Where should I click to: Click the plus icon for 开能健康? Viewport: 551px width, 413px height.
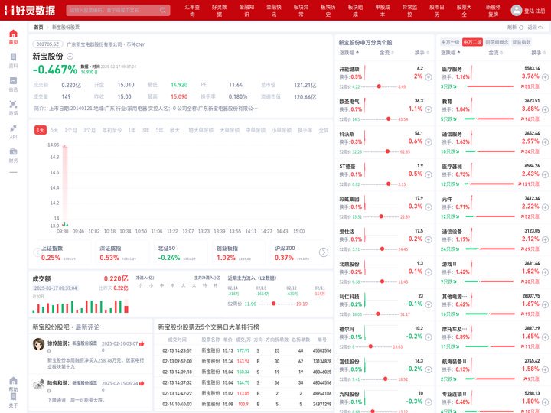(x=429, y=77)
